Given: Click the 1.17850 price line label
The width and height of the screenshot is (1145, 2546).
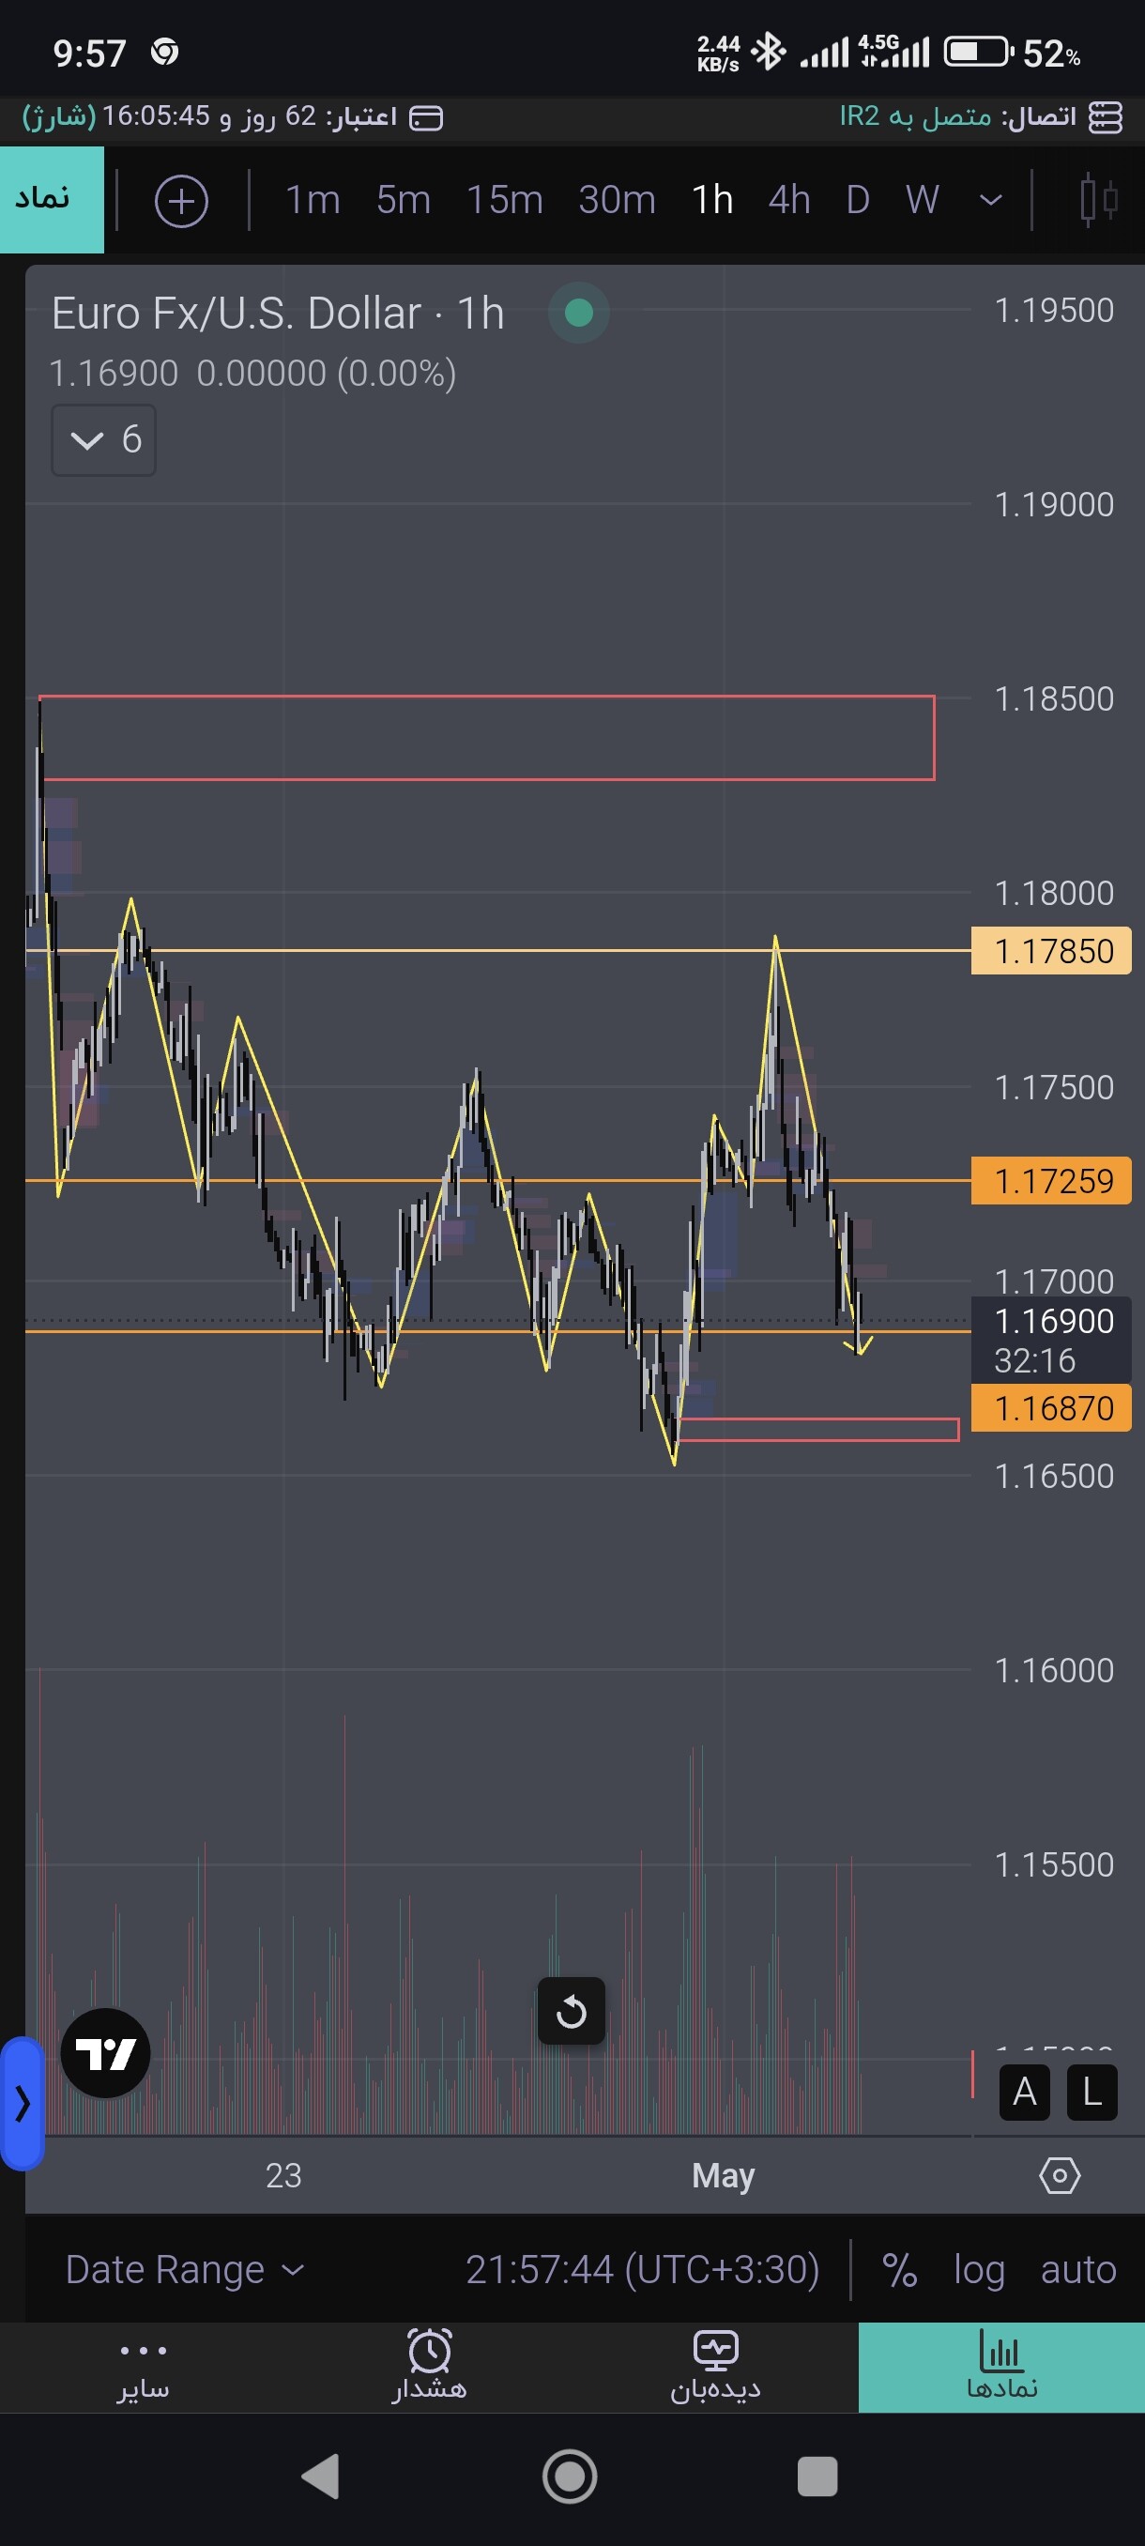Looking at the screenshot, I should click(1051, 951).
